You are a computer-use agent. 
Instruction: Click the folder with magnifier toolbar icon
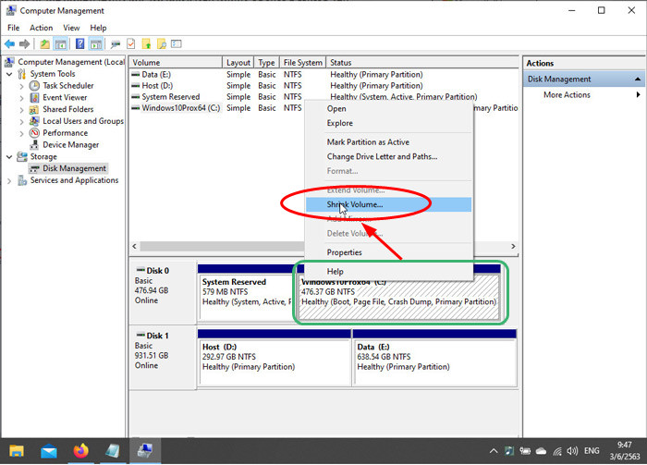pyautogui.click(x=162, y=43)
